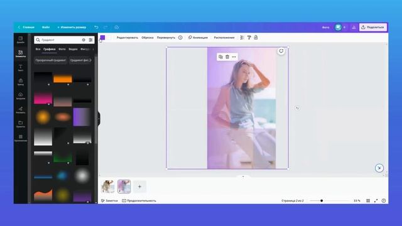The width and height of the screenshot is (402, 226).
Task: Open Изменить размер option
Action: point(72,27)
